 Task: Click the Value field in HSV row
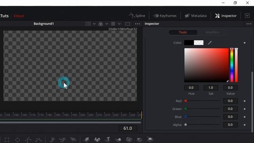(230, 88)
